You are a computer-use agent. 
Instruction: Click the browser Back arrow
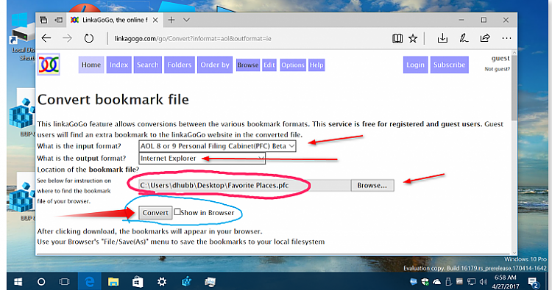[x=46, y=38]
